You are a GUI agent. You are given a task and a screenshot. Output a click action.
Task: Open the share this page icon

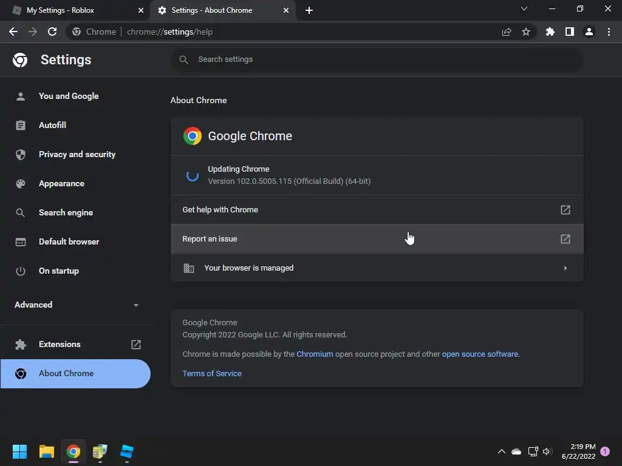pyautogui.click(x=507, y=32)
